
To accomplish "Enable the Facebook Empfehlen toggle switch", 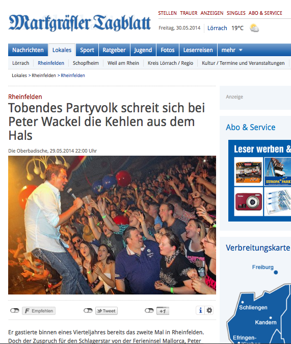I will pos(15,311).
